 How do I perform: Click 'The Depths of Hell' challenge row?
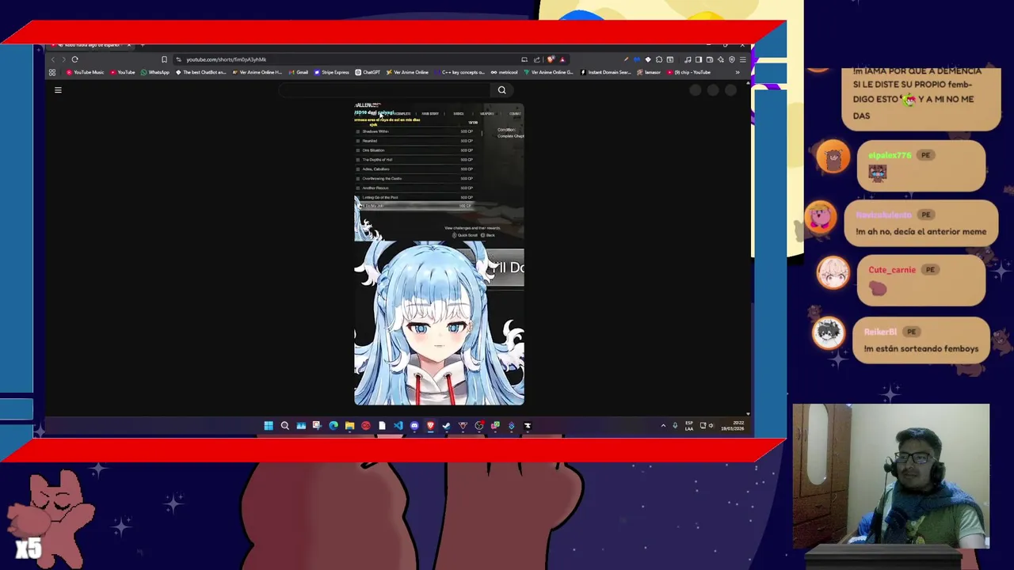pyautogui.click(x=417, y=160)
